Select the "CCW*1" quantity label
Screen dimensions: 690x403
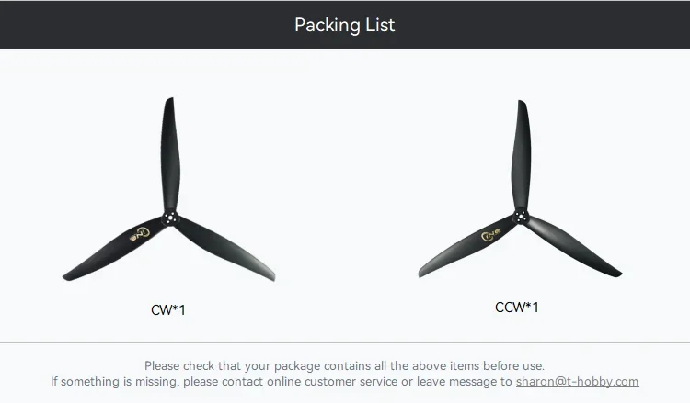[x=517, y=307]
